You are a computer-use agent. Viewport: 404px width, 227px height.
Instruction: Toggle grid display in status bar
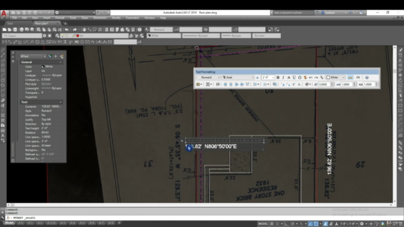pos(272,224)
